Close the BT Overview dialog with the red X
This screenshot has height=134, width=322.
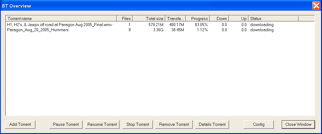point(316,5)
